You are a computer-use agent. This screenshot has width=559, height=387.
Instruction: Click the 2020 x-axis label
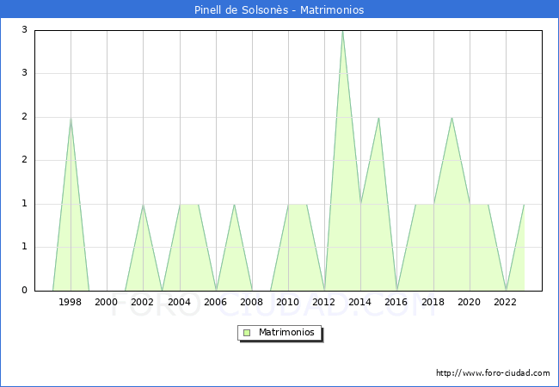coord(470,302)
